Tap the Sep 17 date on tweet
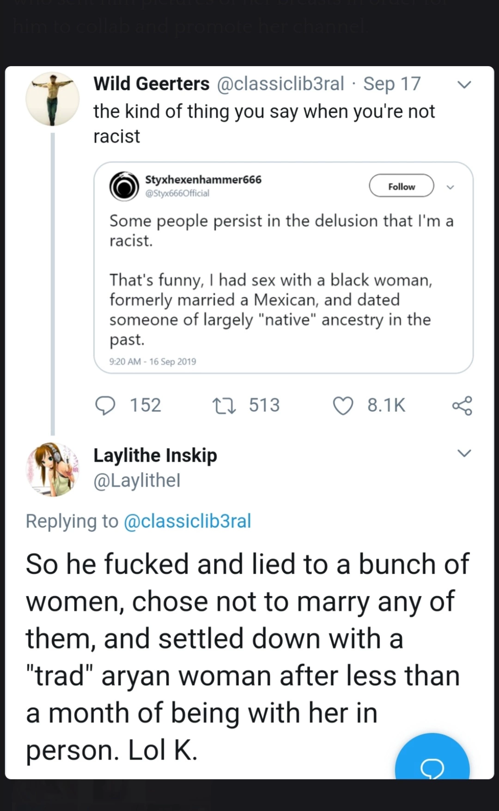This screenshot has width=499, height=811. tap(392, 84)
